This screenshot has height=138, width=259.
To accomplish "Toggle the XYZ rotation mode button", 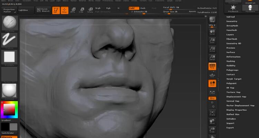I will pyautogui.click(x=212, y=98).
